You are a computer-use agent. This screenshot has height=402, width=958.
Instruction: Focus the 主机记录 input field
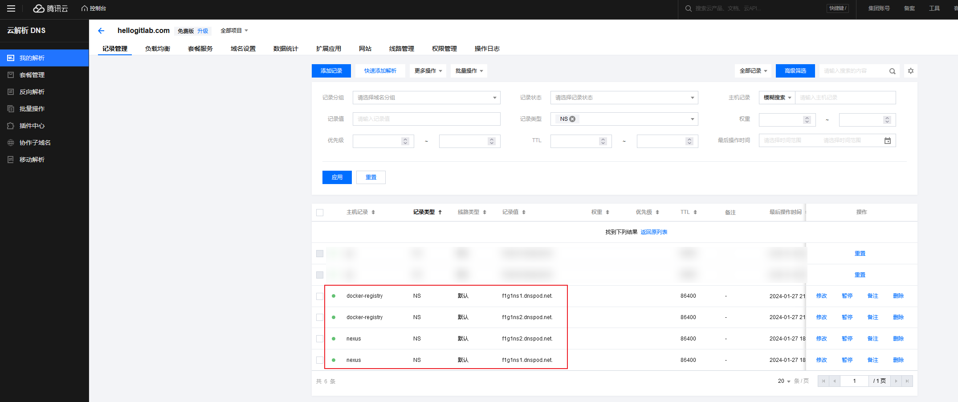coord(846,98)
